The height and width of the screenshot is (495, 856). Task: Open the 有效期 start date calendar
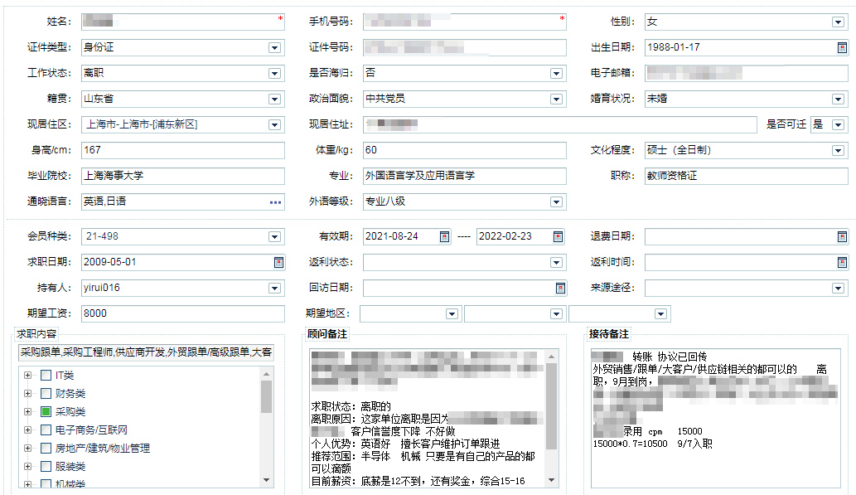pos(444,236)
